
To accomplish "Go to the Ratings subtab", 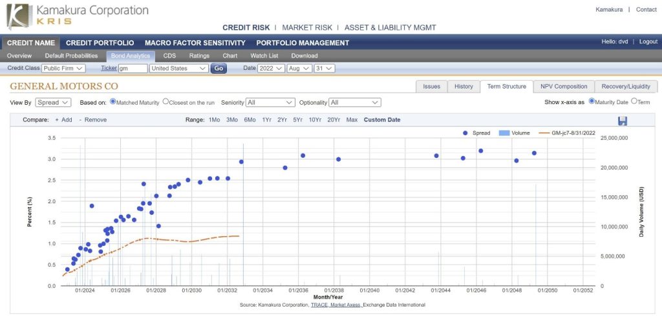I will point(199,56).
